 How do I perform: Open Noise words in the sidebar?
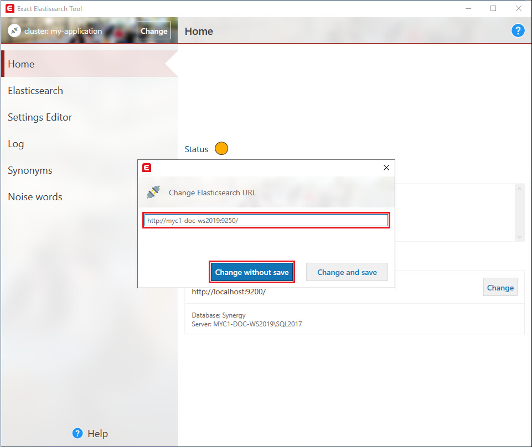point(35,197)
